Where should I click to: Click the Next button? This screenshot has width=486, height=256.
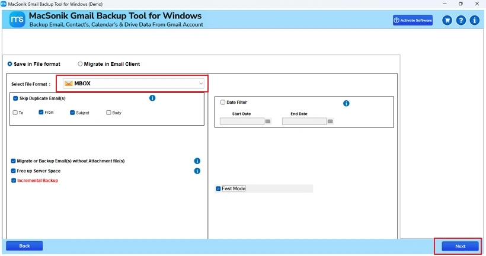coord(460,246)
